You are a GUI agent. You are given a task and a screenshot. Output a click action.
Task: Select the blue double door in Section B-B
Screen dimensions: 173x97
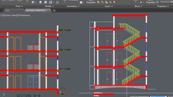[34, 82]
